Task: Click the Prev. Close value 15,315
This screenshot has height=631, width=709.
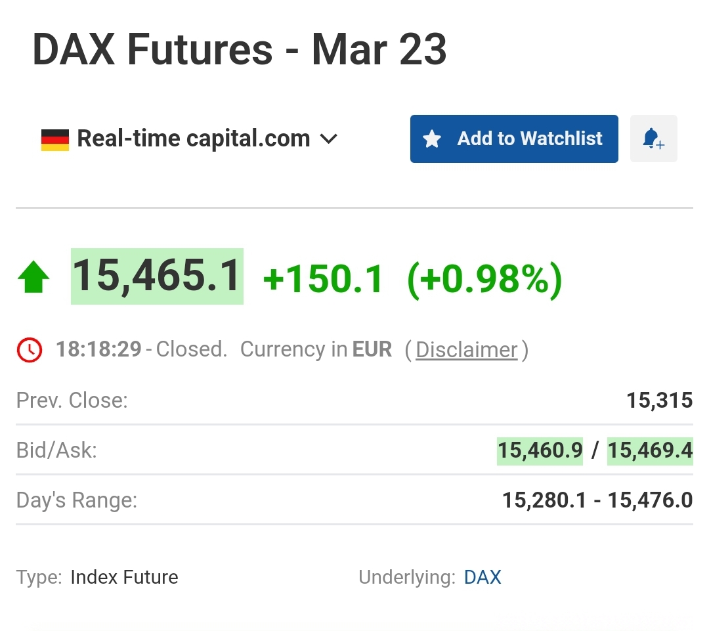Action: (x=659, y=401)
